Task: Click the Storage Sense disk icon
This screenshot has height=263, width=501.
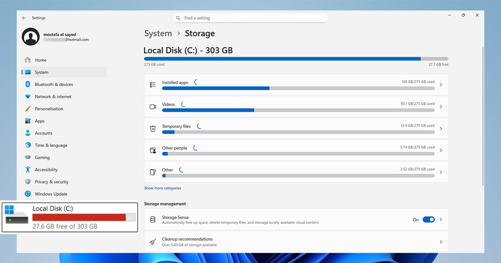Action: tap(153, 220)
